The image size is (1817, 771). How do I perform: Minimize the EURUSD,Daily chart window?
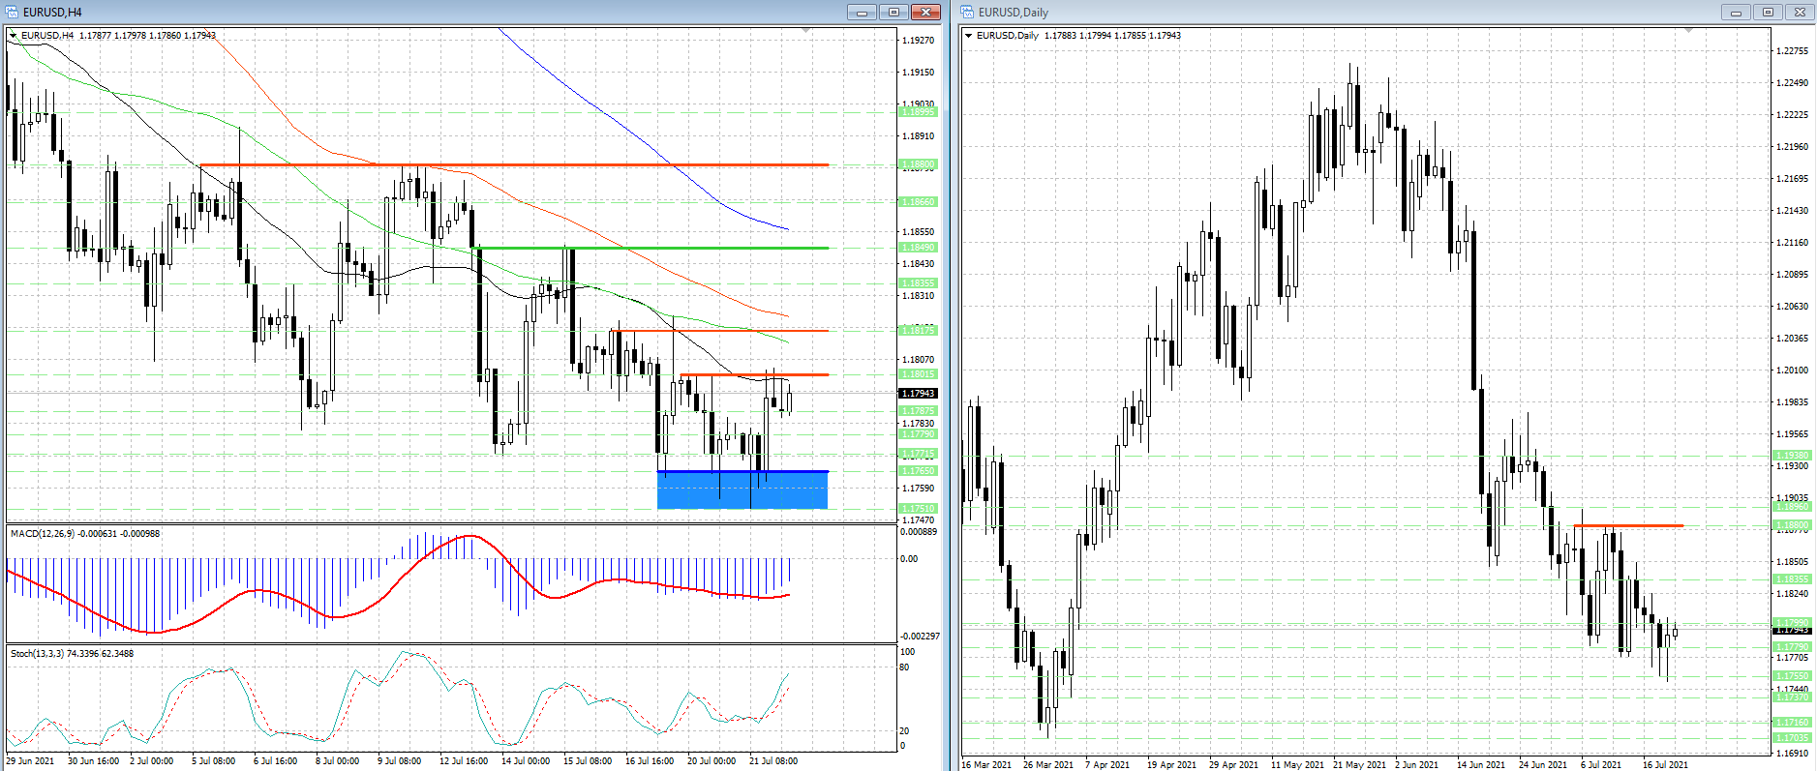point(1736,13)
